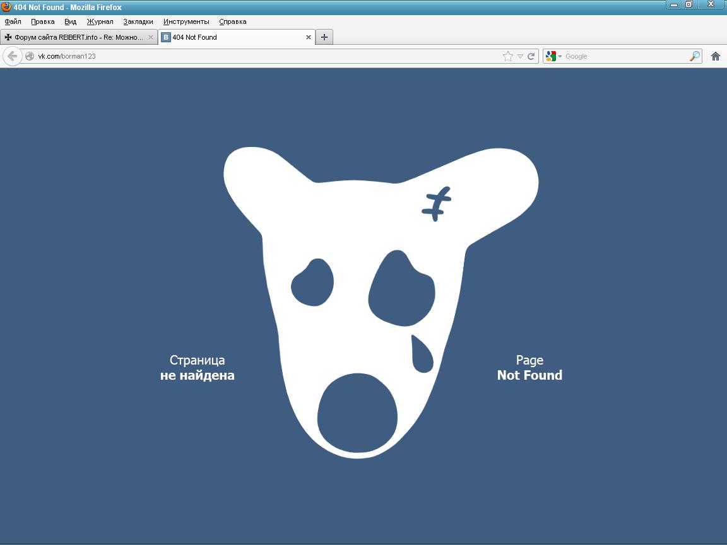Minimize the Firefox window
The width and height of the screenshot is (727, 545).
674,4
